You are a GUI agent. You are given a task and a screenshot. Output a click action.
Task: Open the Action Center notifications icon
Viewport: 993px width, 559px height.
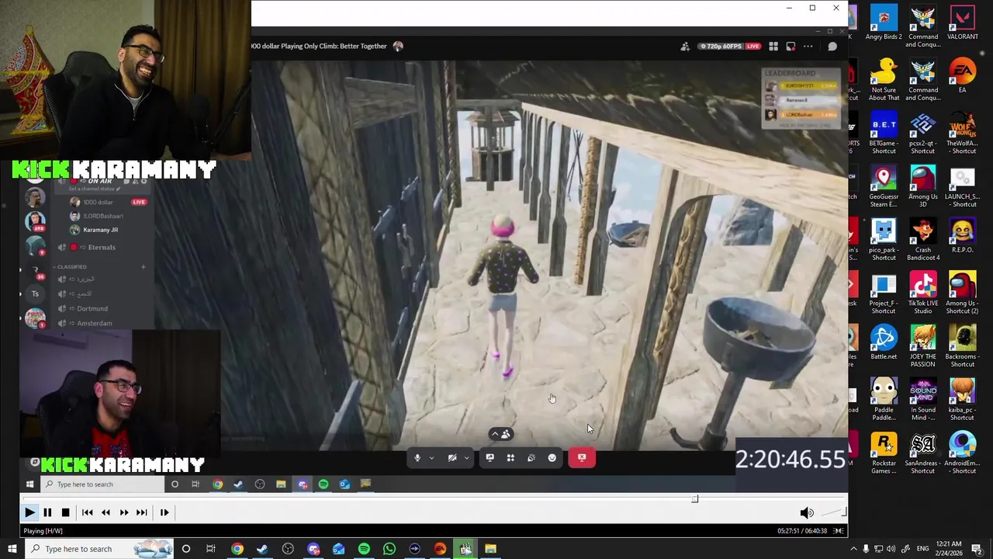coord(977,549)
